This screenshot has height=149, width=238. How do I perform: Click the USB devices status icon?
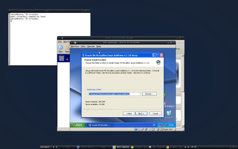[x=142, y=129]
